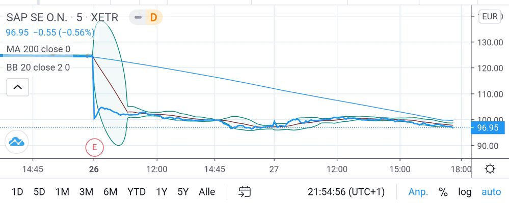Viewport: 509px width, 203px height.
Task: Select the YTD range
Action: tap(137, 192)
